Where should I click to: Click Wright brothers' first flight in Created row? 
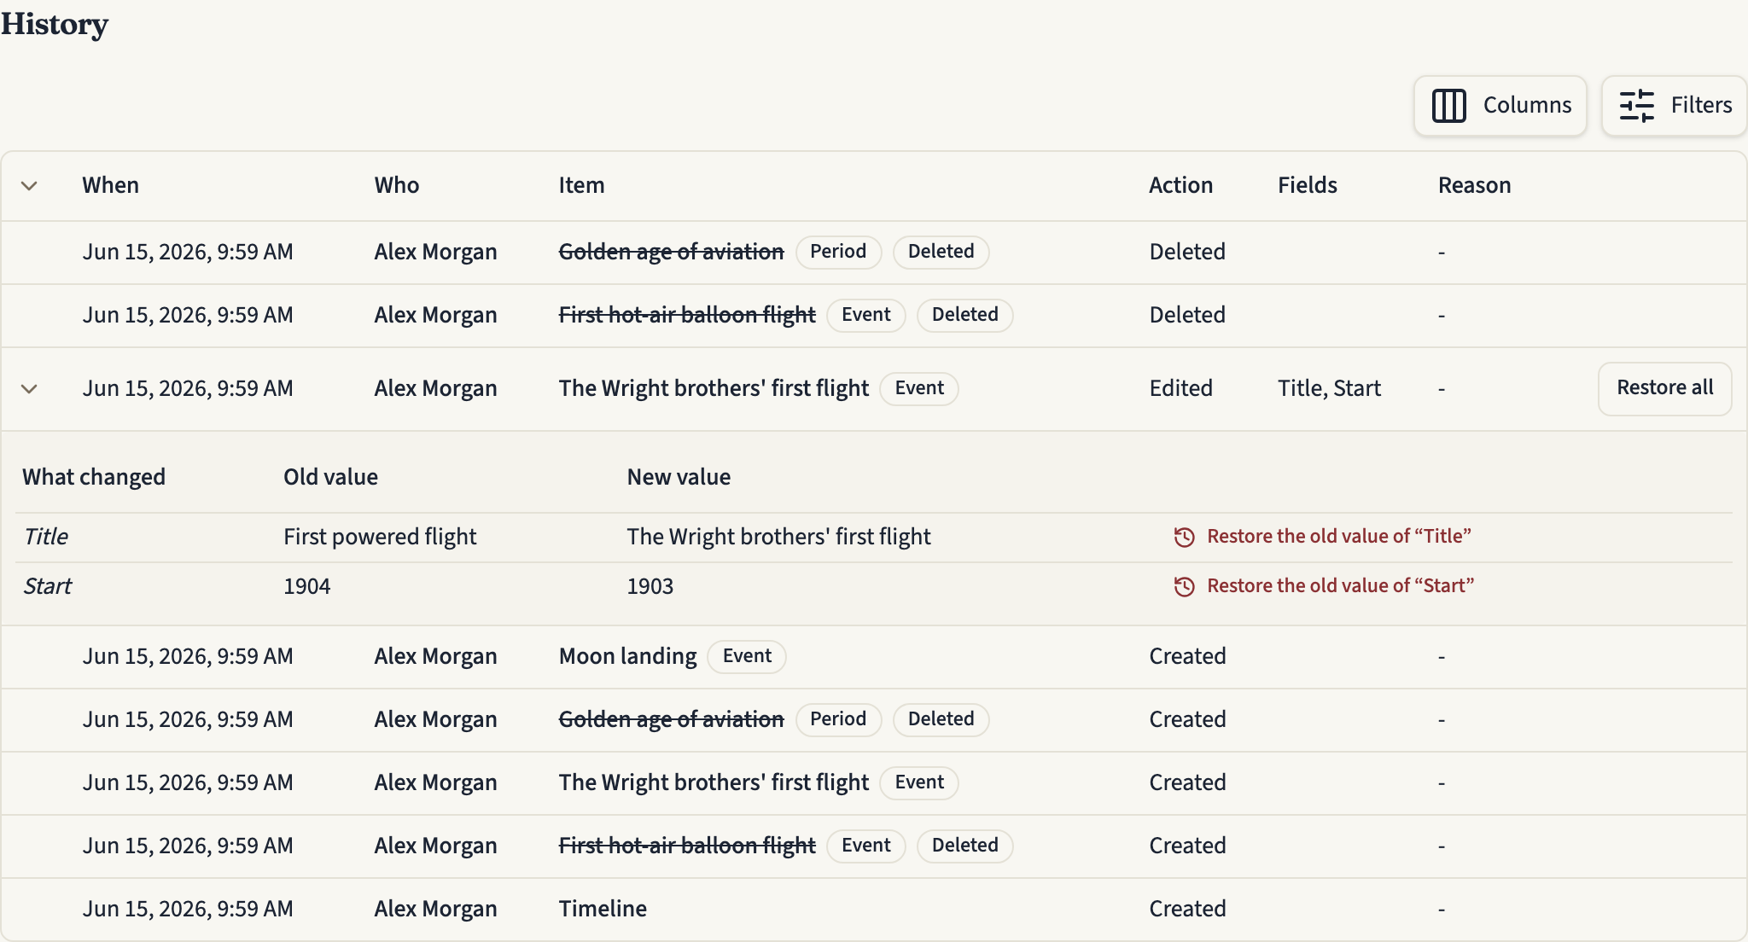[x=714, y=782]
